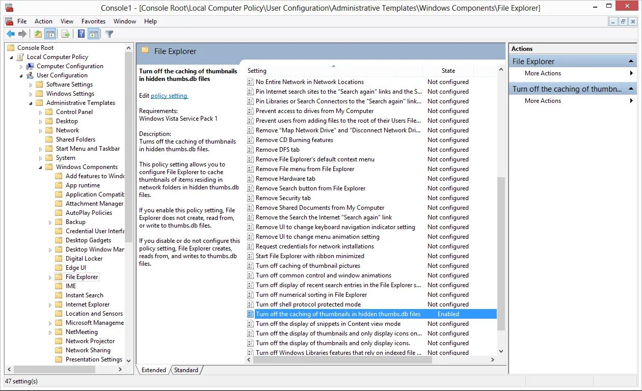Click the Shared Folders folder icon

pyautogui.click(x=49, y=139)
